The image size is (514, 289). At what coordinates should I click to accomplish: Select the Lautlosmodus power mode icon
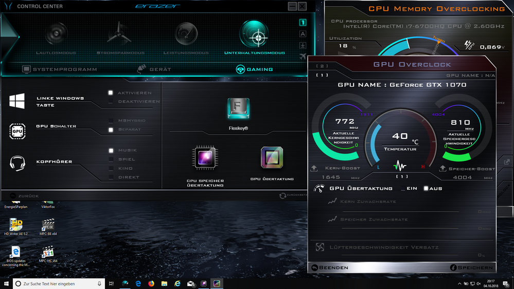56,34
